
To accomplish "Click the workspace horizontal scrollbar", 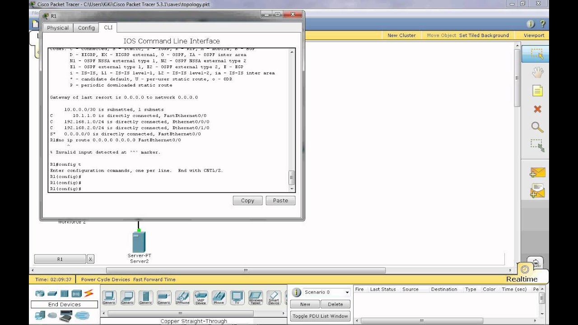I will 246,270.
